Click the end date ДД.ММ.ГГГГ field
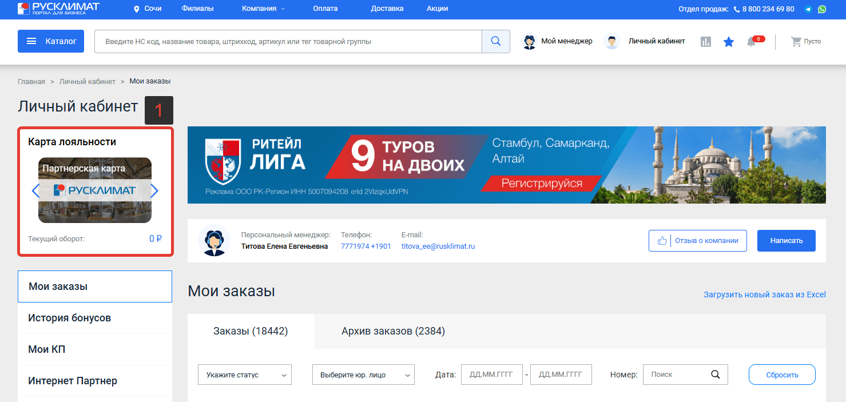The image size is (846, 402). coord(561,375)
